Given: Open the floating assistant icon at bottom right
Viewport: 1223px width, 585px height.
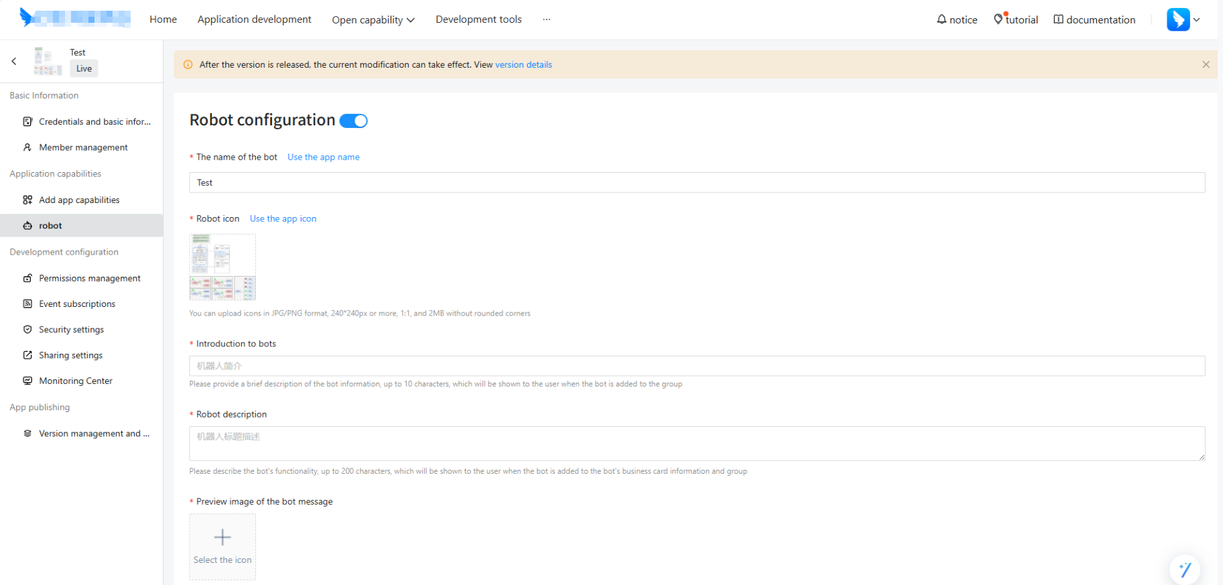Looking at the screenshot, I should coord(1184,569).
